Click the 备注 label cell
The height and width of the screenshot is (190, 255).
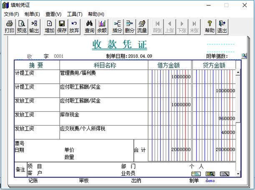coord(20,169)
